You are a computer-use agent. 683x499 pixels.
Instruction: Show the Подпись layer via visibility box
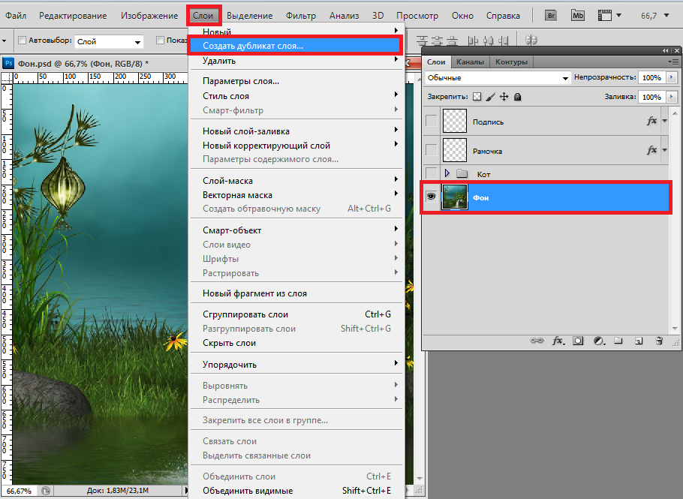431,122
